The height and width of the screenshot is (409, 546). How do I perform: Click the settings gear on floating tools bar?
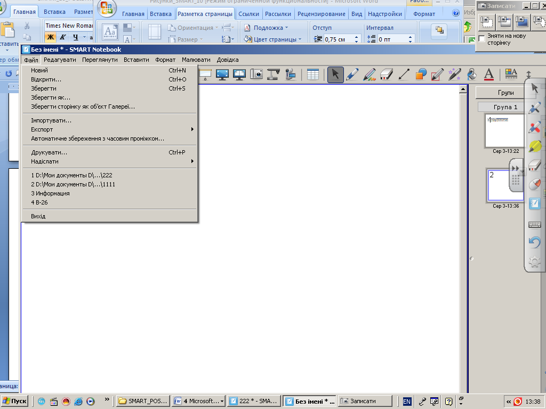coord(534,261)
